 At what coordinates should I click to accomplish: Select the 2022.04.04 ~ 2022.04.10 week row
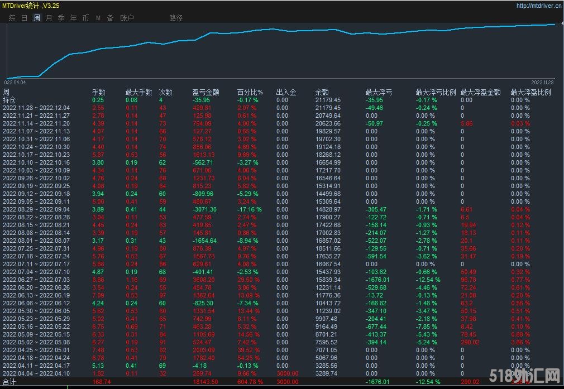coord(36,373)
